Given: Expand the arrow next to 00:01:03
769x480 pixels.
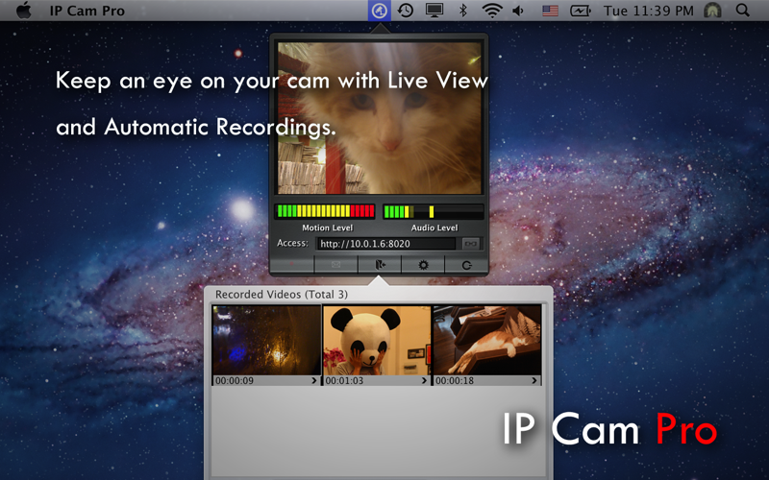Looking at the screenshot, I should [x=424, y=380].
